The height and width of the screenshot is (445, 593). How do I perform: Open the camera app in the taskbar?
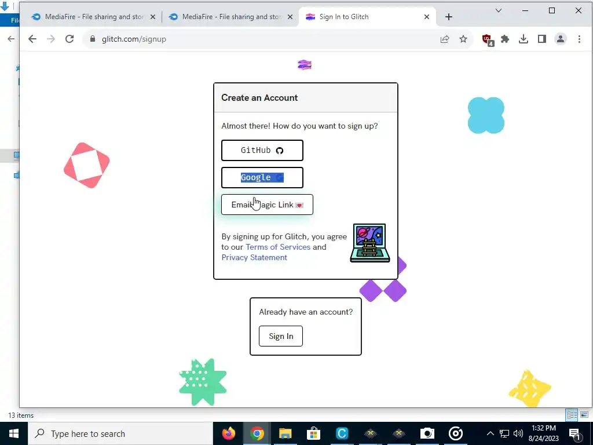coord(427,433)
